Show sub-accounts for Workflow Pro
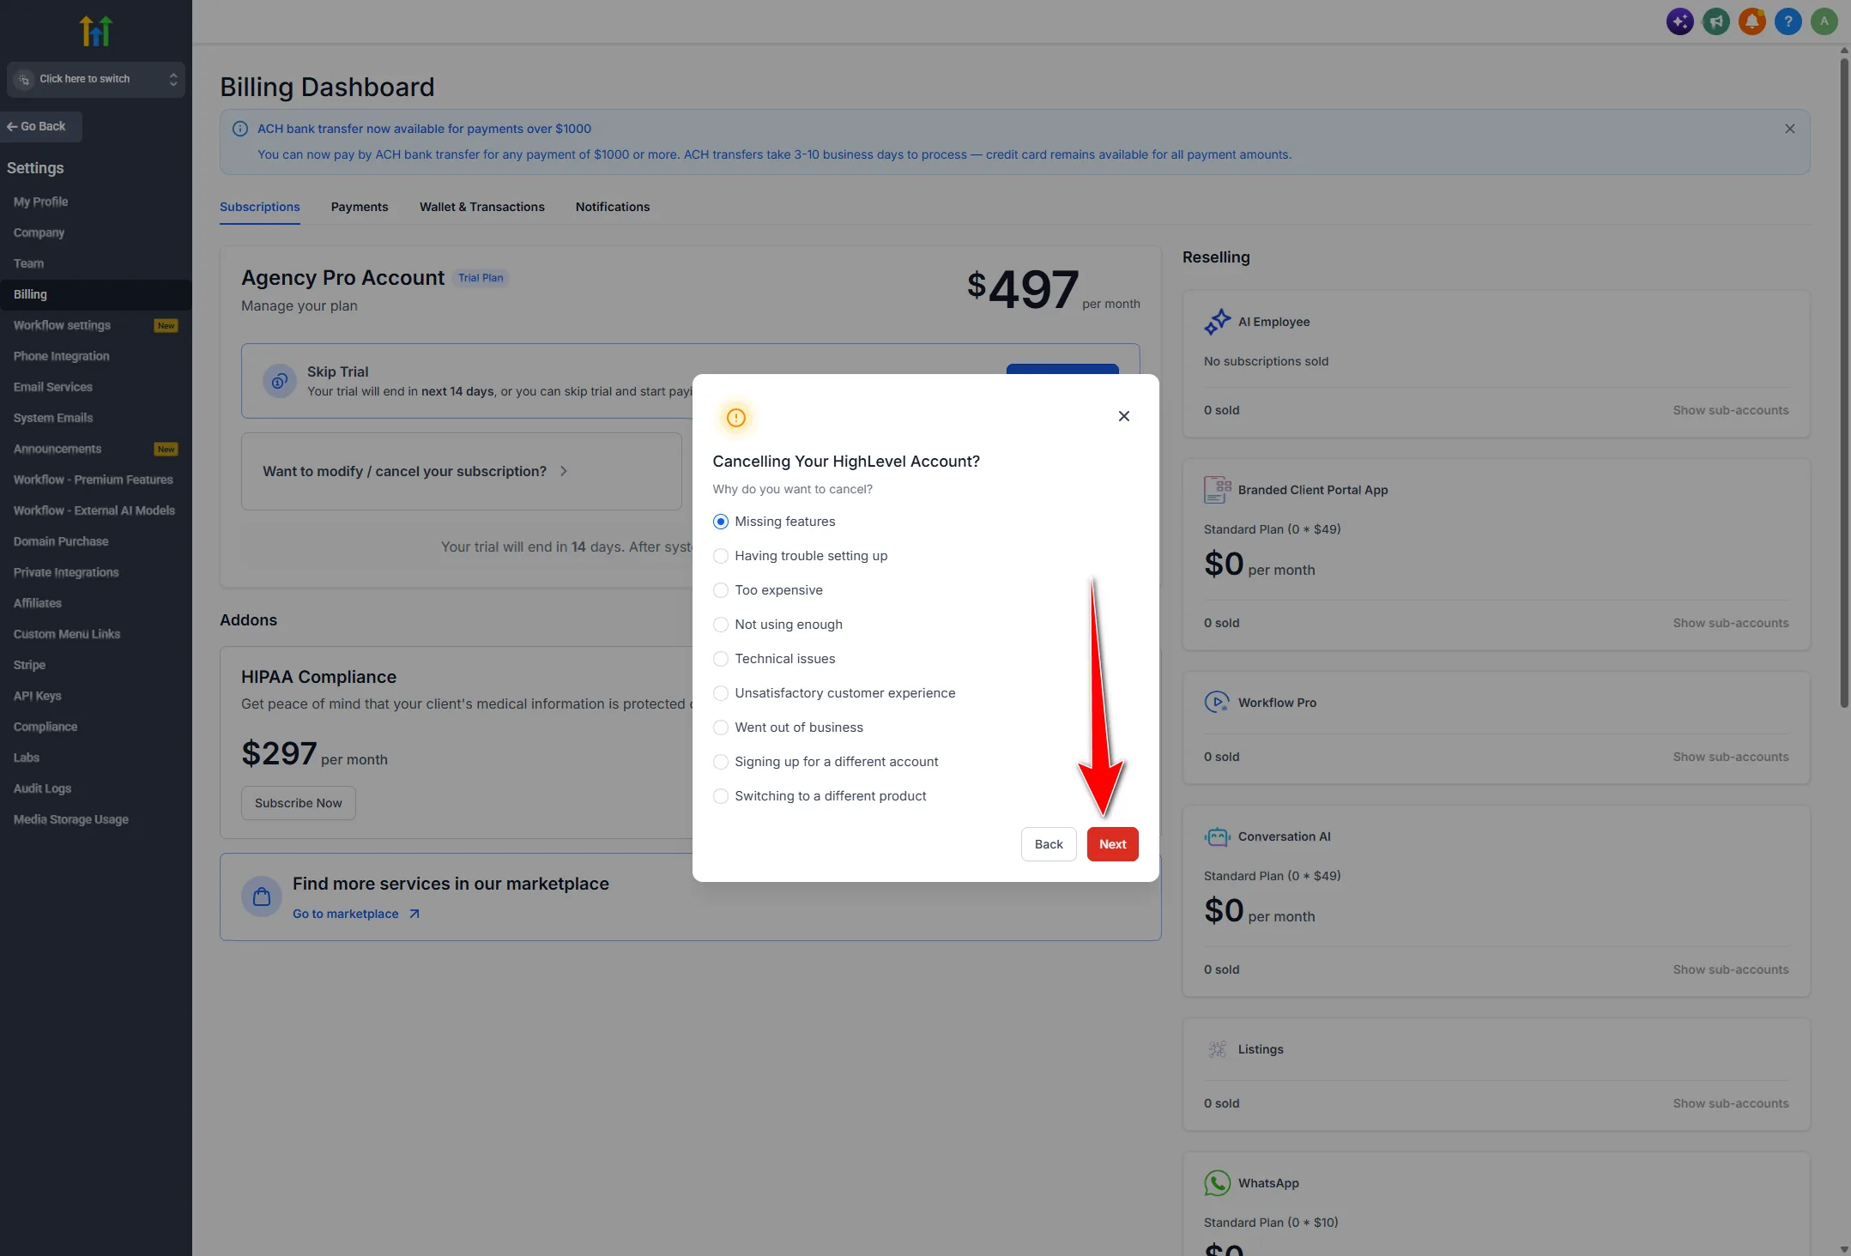 (x=1731, y=757)
